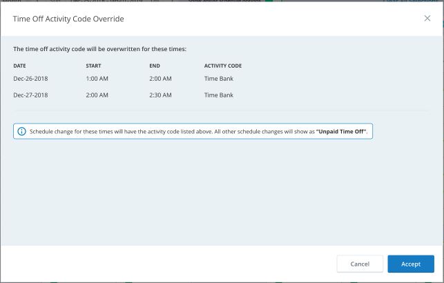Click the END column header

154,66
